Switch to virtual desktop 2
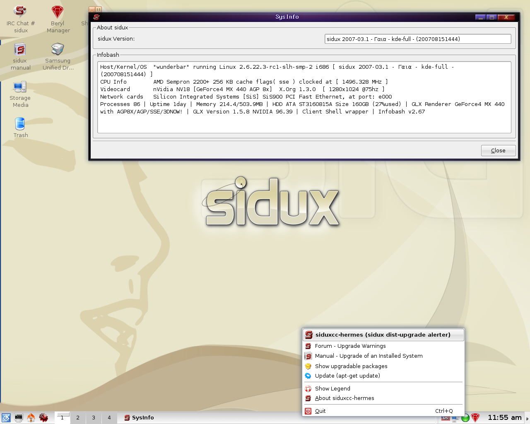The height and width of the screenshot is (424, 530). (78, 418)
